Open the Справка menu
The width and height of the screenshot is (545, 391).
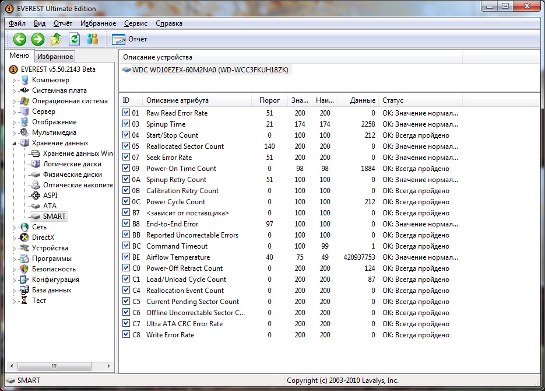(169, 23)
